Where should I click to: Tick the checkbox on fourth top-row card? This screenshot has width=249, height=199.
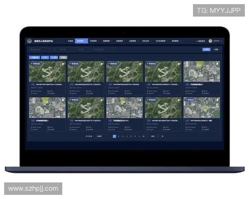178,64
